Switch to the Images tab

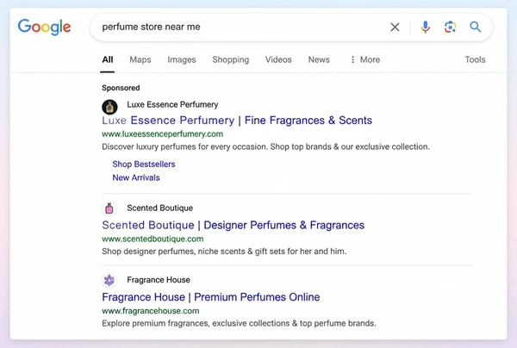click(x=182, y=59)
